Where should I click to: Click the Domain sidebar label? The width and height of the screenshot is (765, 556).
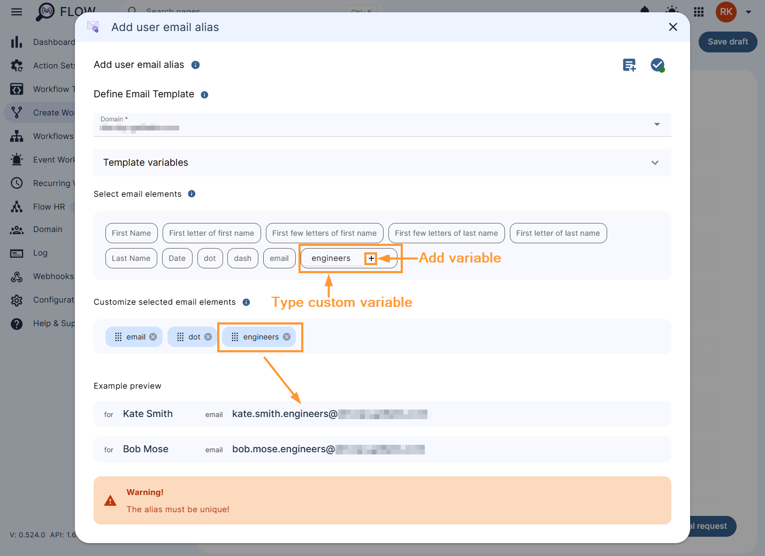coord(48,229)
